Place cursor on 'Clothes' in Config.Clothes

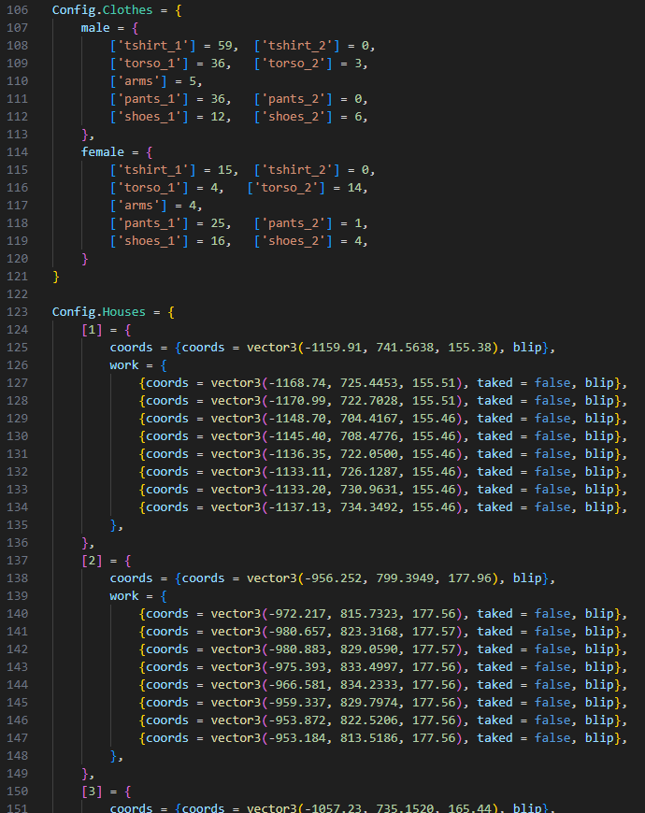click(127, 10)
